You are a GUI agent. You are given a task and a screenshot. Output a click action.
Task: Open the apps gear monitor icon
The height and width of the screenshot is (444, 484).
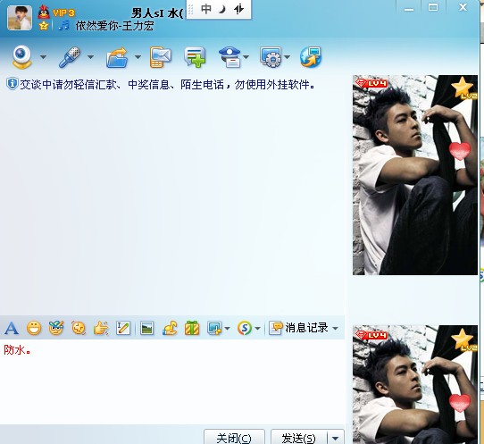tap(271, 57)
